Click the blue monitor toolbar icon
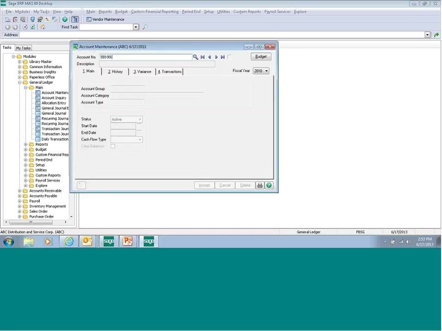This screenshot has width=442, height=331. pos(32,19)
